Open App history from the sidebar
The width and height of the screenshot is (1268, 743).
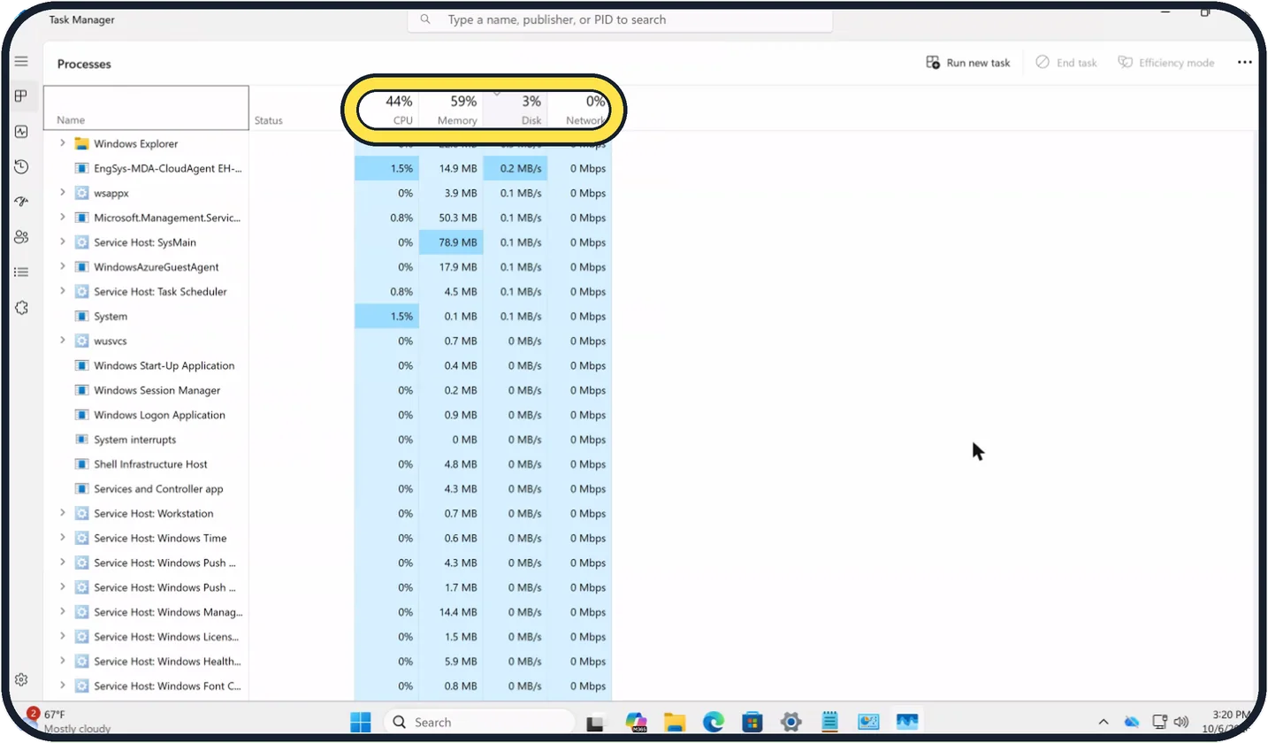pos(21,167)
